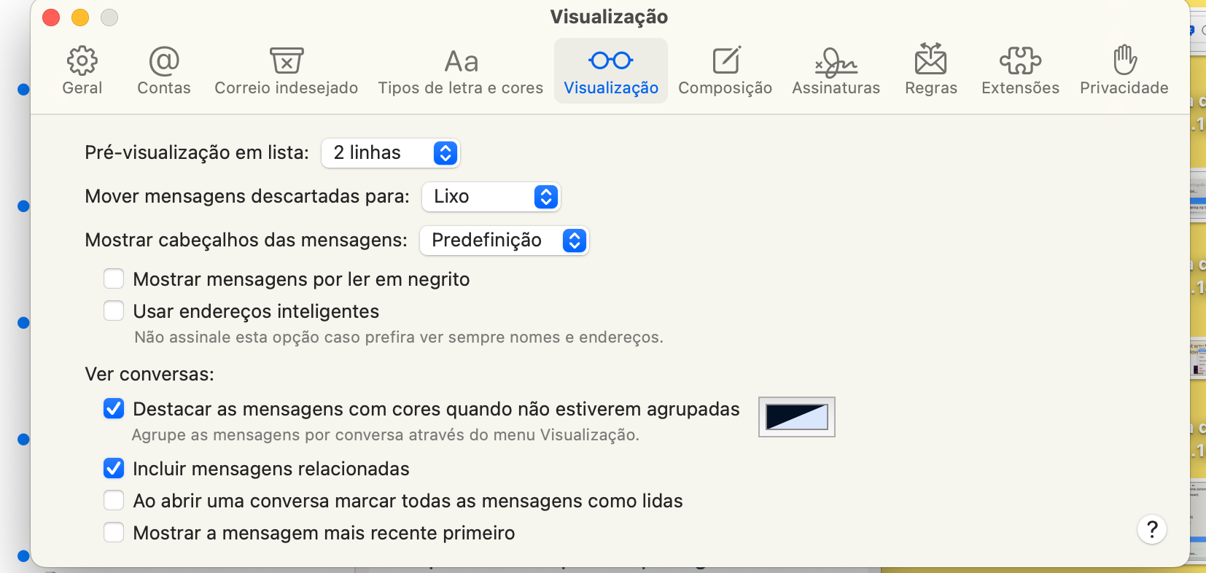Viewport: 1206px width, 573px height.
Task: Open Tipos de letra e cores icon
Action: tap(461, 61)
